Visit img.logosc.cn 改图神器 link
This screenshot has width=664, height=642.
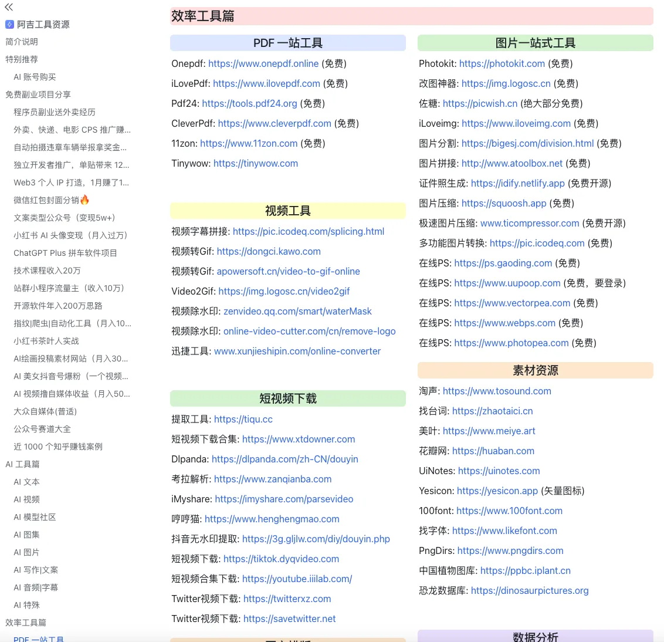coord(506,83)
